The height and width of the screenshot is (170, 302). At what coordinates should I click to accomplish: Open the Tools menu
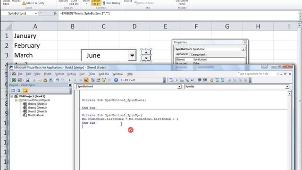(92, 74)
